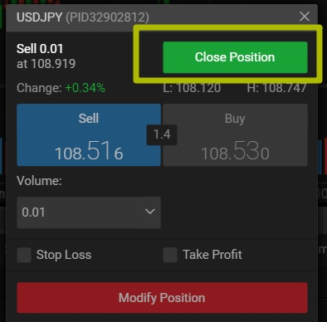Click the +0.34% change value
327x322 pixels.
[x=85, y=88]
